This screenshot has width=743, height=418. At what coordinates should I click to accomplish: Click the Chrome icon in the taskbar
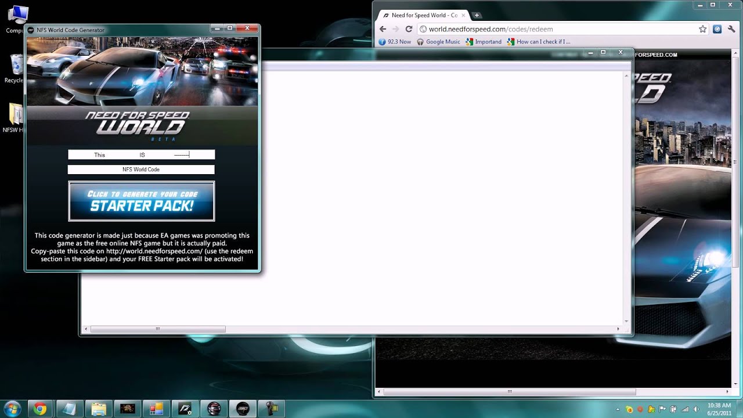coord(40,409)
